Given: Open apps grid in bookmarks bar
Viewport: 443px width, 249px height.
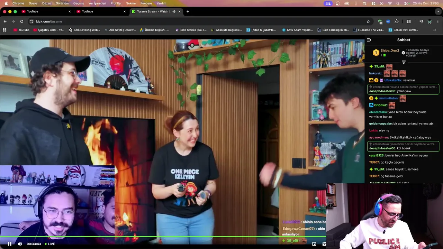Looking at the screenshot, I should click(4, 30).
